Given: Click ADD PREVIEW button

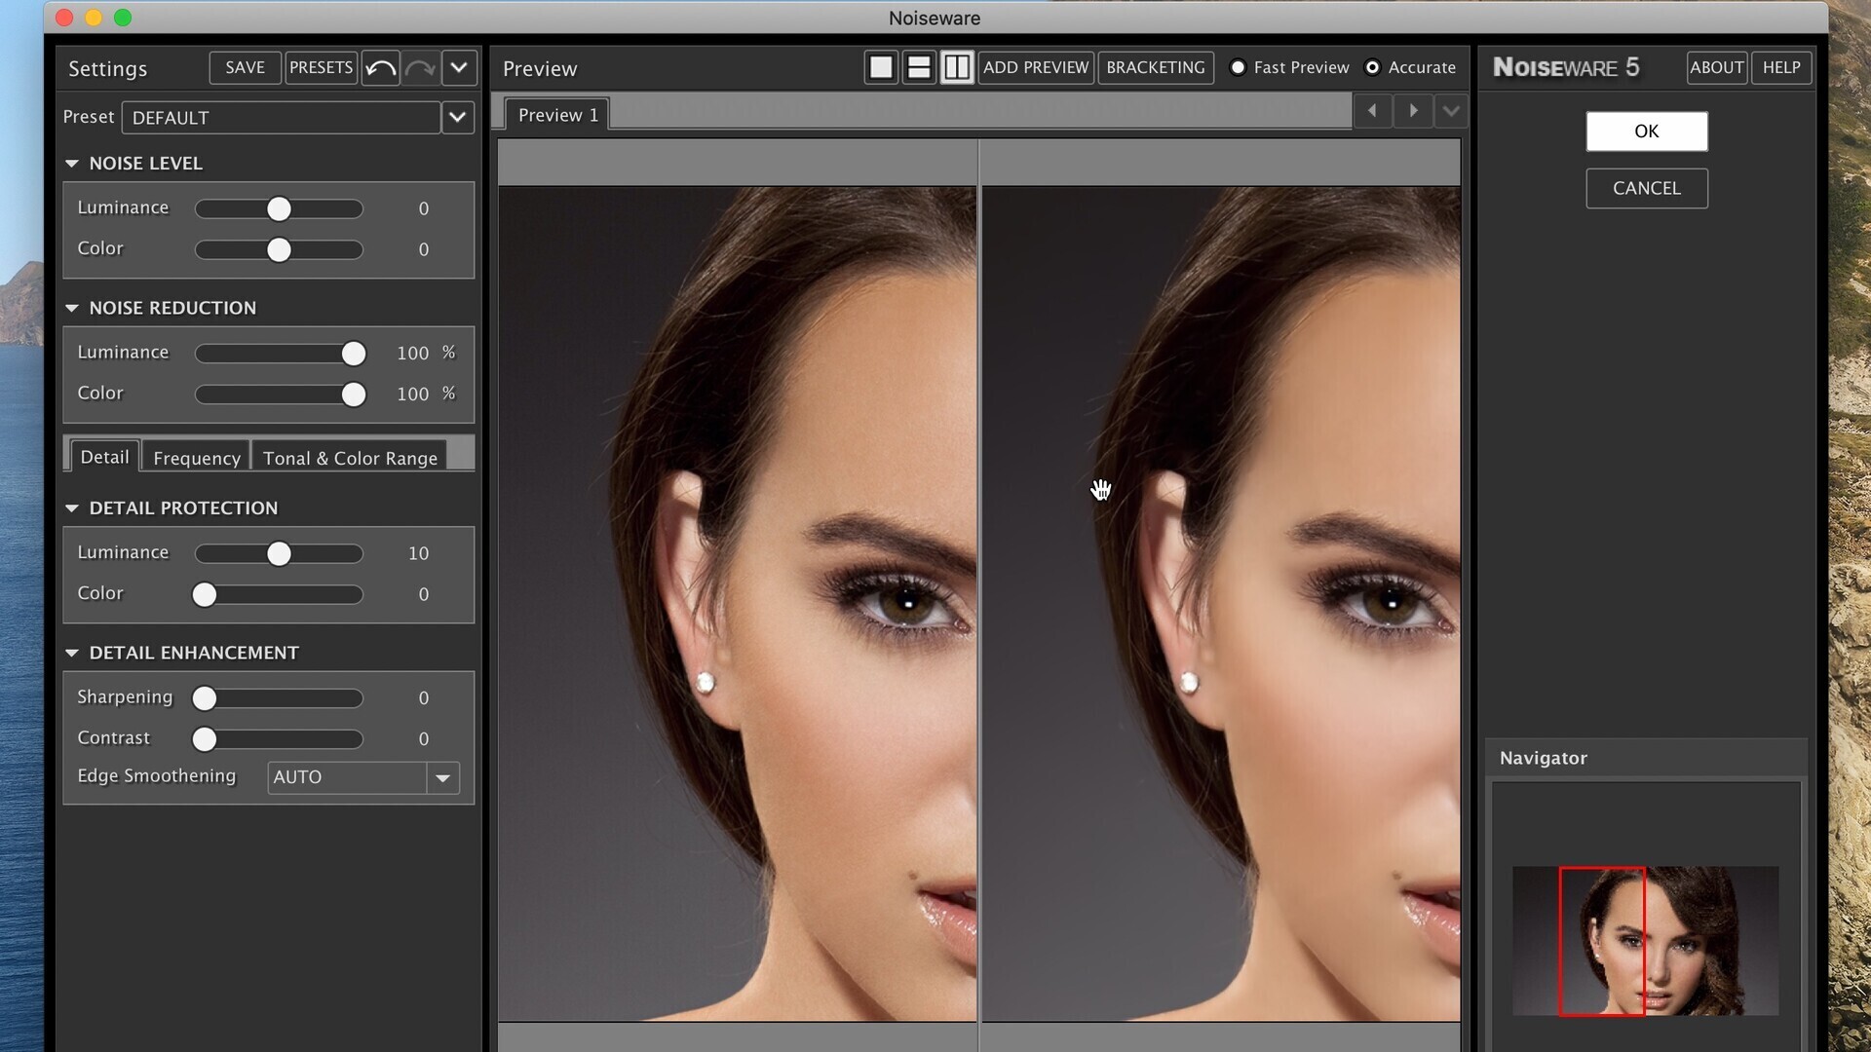Looking at the screenshot, I should 1035,67.
